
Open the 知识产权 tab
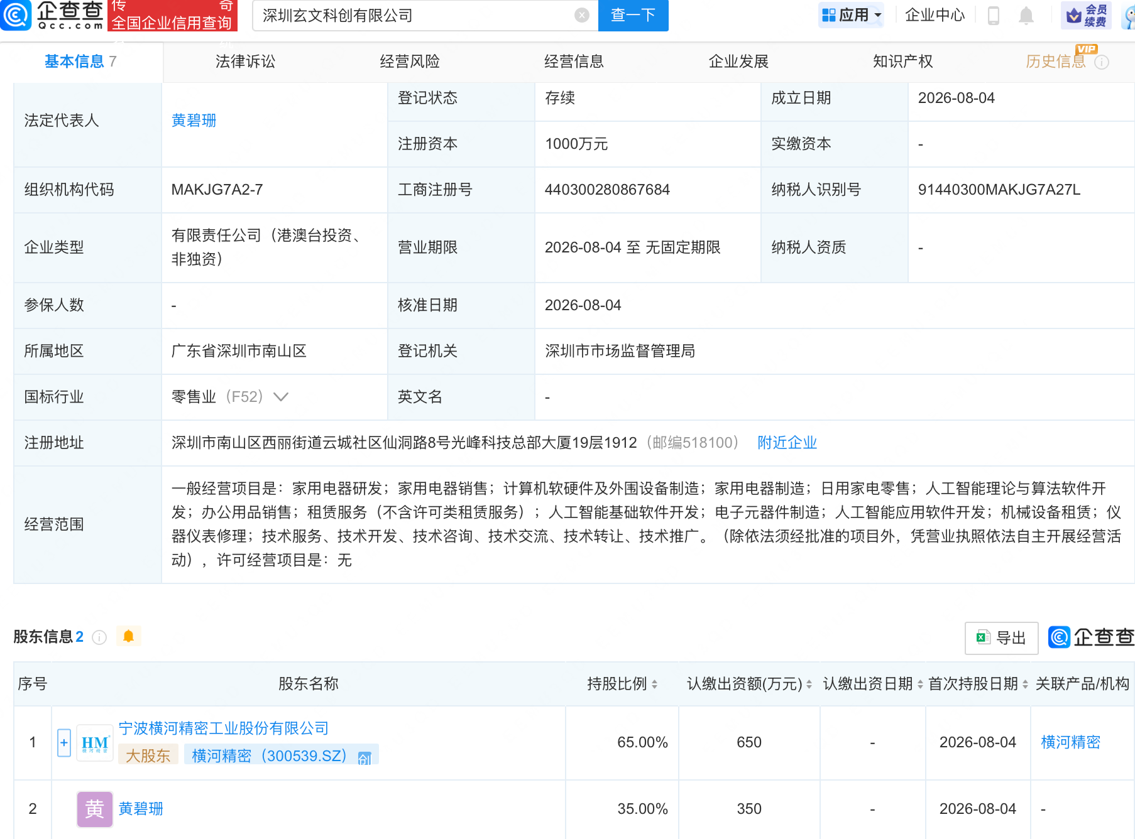tap(902, 62)
